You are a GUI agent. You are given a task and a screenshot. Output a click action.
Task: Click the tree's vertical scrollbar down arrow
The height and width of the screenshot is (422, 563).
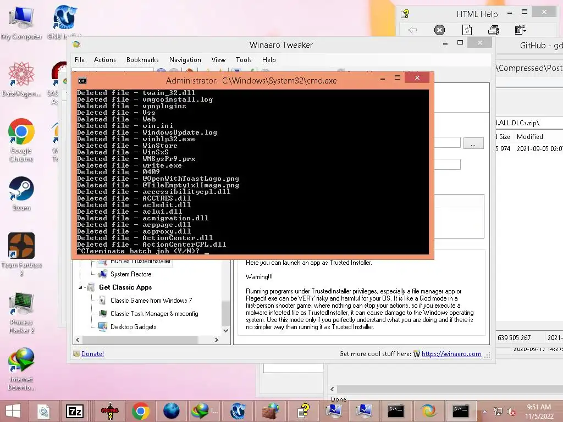[225, 330]
